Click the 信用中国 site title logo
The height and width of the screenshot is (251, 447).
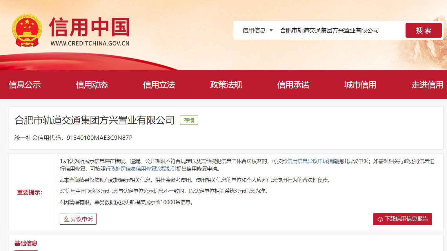[x=90, y=28]
